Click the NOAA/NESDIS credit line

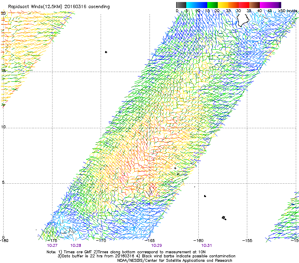point(175,261)
